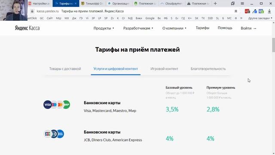
Task: Click the lock icon in address bar
Action: [32, 11]
